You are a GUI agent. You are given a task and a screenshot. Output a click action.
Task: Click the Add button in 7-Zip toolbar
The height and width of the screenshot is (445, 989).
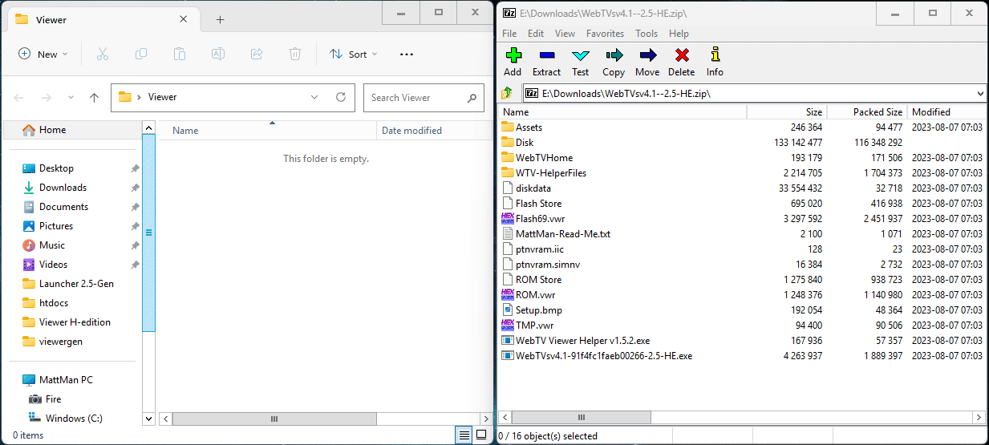(x=513, y=62)
